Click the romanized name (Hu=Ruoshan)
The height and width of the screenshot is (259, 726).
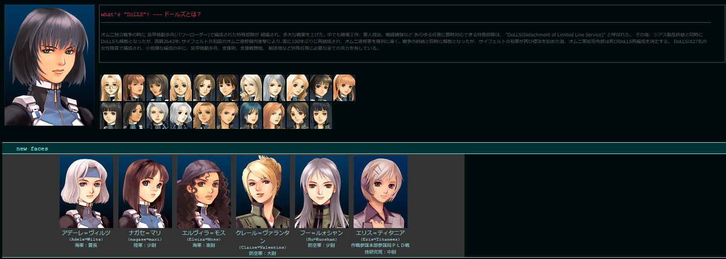click(322, 240)
